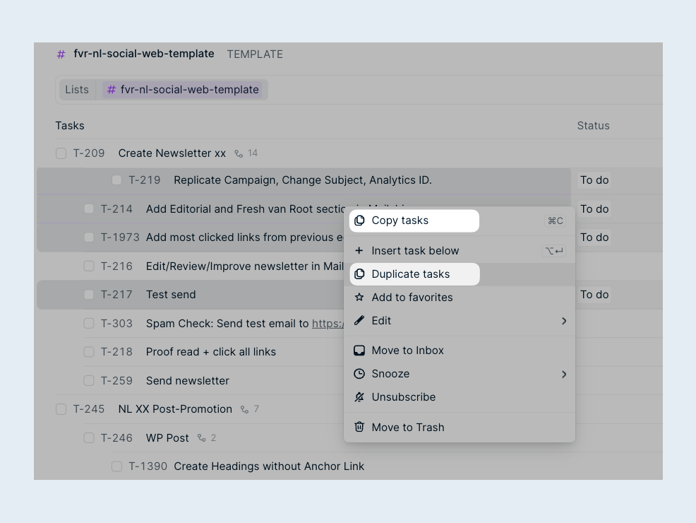This screenshot has height=523, width=696.
Task: Open task Send newsletter
Action: click(x=188, y=381)
